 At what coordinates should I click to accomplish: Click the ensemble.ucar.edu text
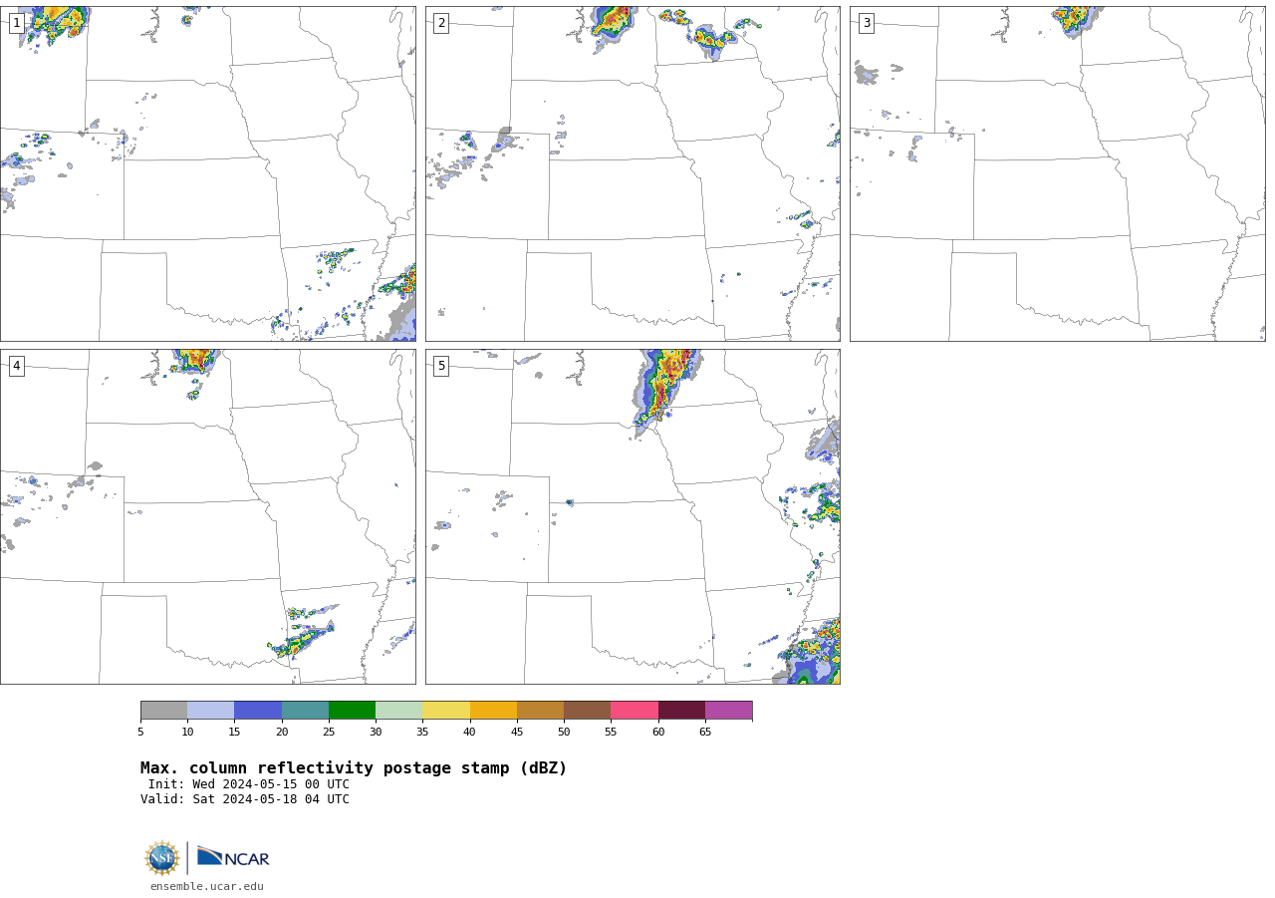pyautogui.click(x=207, y=886)
